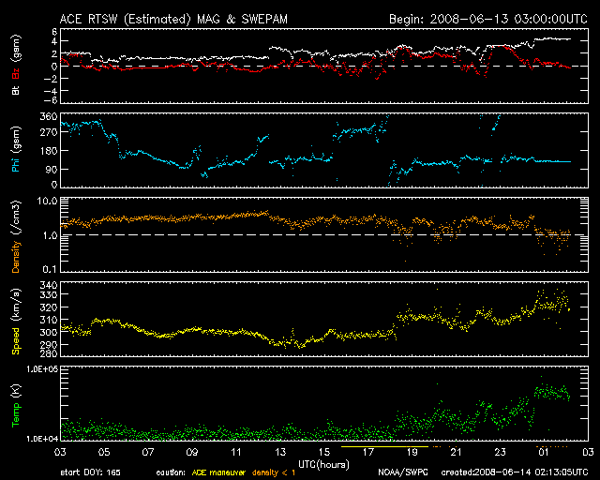Click the 'ACE maneuver' caution legend text

pos(218,472)
